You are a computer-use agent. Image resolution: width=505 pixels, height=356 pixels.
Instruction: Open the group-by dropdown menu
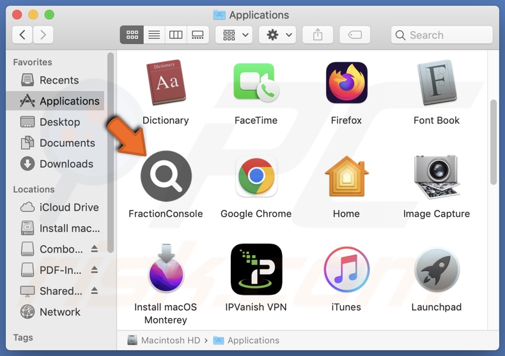point(234,35)
